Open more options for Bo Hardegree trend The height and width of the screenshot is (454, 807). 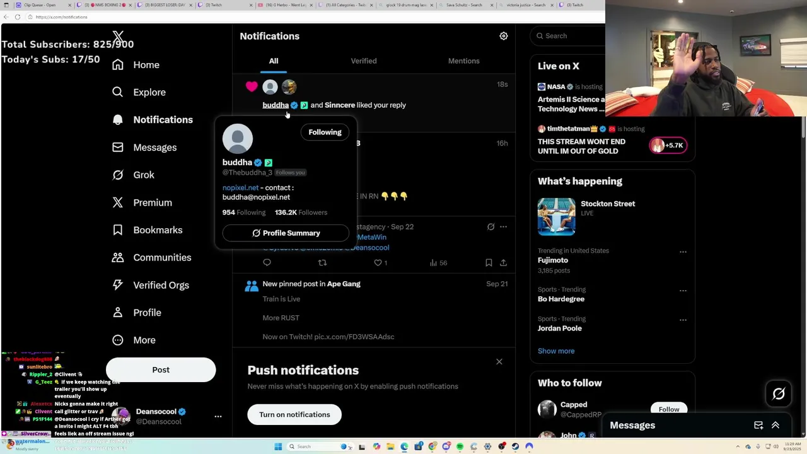point(683,291)
